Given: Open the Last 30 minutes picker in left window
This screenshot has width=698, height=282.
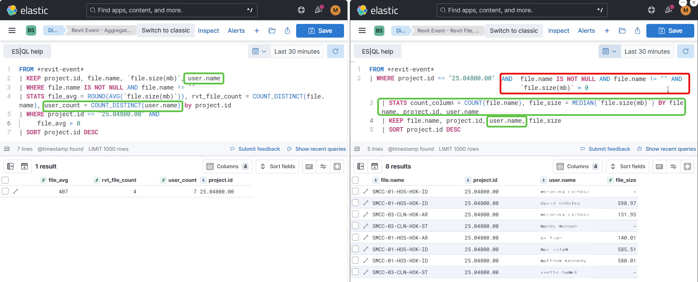Looking at the screenshot, I should (297, 51).
